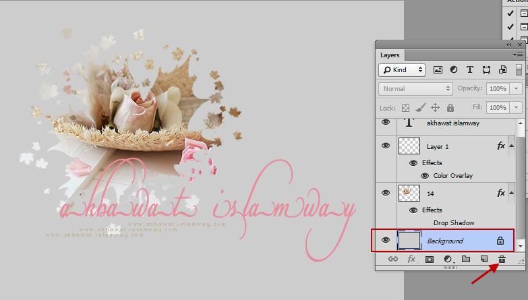This screenshot has width=528, height=300.
Task: Lock transparent pixels icon
Action: coord(405,108)
